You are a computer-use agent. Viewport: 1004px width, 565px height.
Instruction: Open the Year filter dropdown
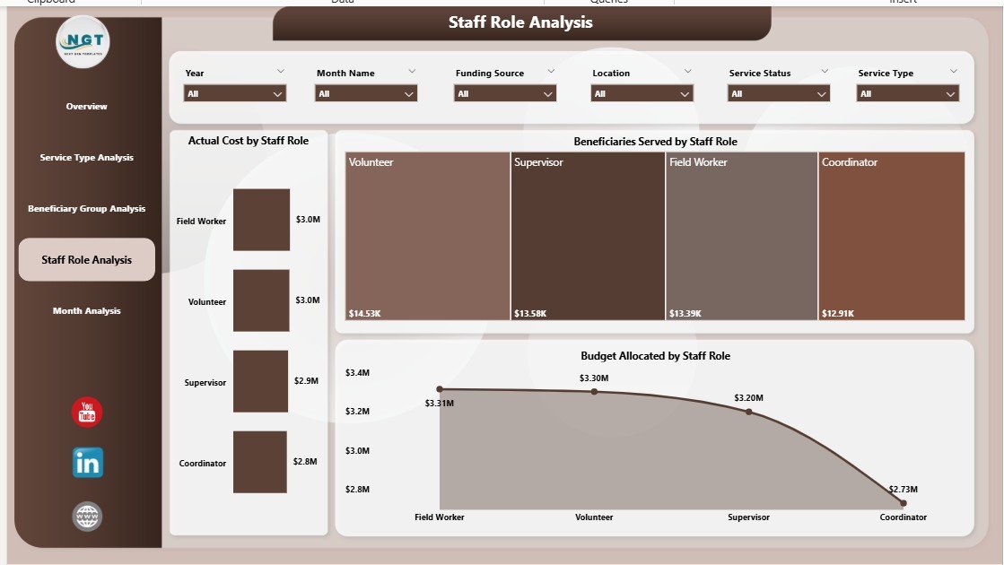tap(235, 93)
